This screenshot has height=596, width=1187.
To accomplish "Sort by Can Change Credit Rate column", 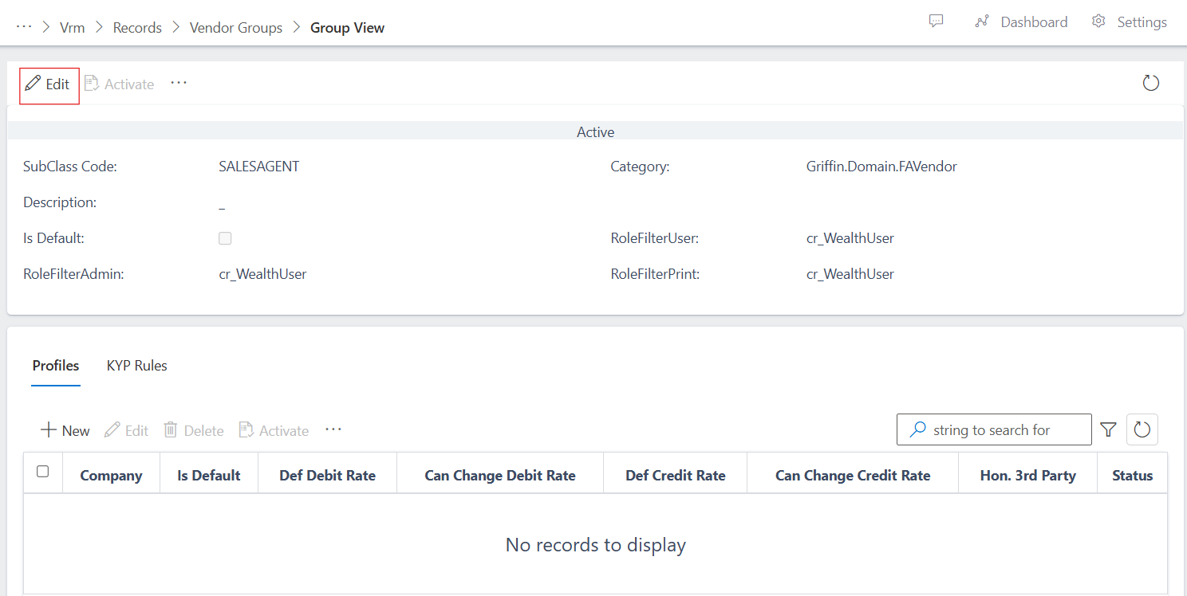I will point(853,476).
